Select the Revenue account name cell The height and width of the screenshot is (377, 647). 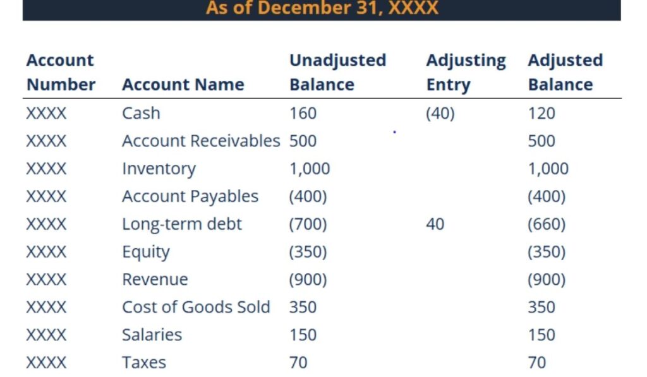click(155, 280)
